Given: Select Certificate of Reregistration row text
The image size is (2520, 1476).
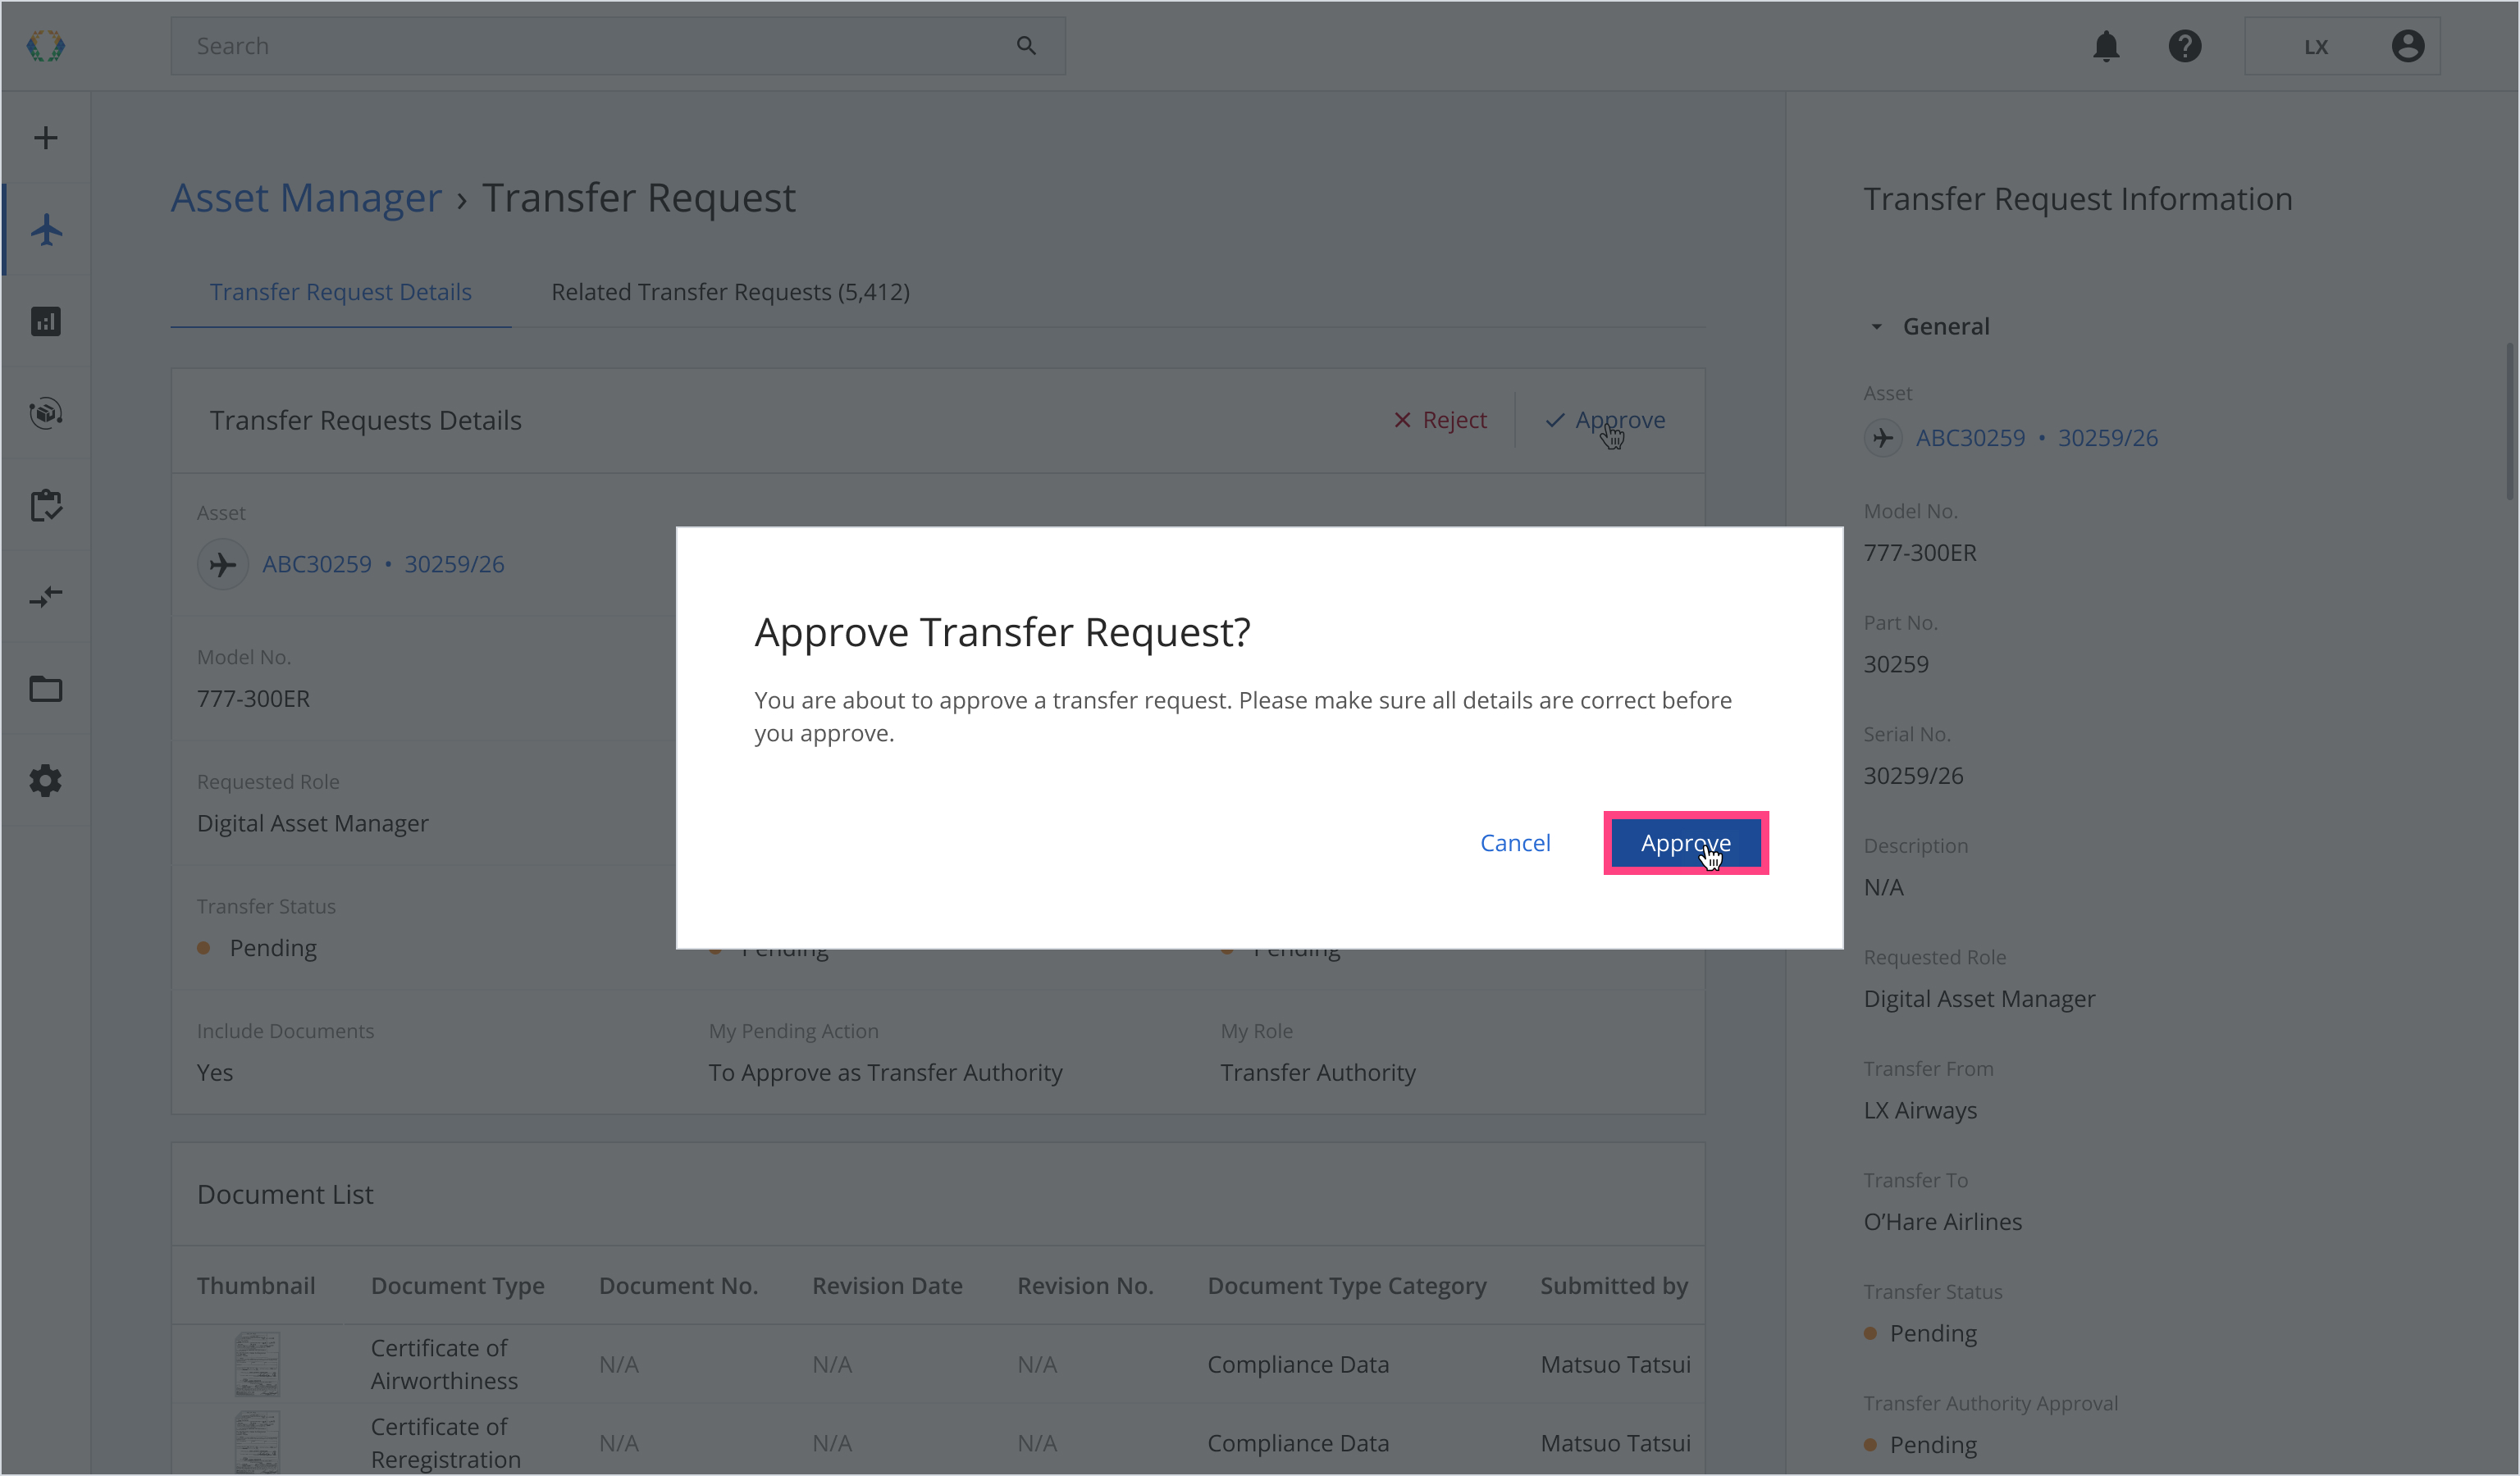Looking at the screenshot, I should click(x=446, y=1442).
